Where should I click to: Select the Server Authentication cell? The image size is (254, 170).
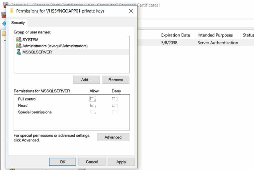click(x=218, y=43)
